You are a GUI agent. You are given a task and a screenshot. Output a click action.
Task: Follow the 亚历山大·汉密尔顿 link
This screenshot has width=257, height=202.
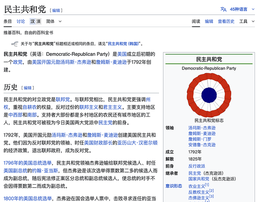pos(137,143)
